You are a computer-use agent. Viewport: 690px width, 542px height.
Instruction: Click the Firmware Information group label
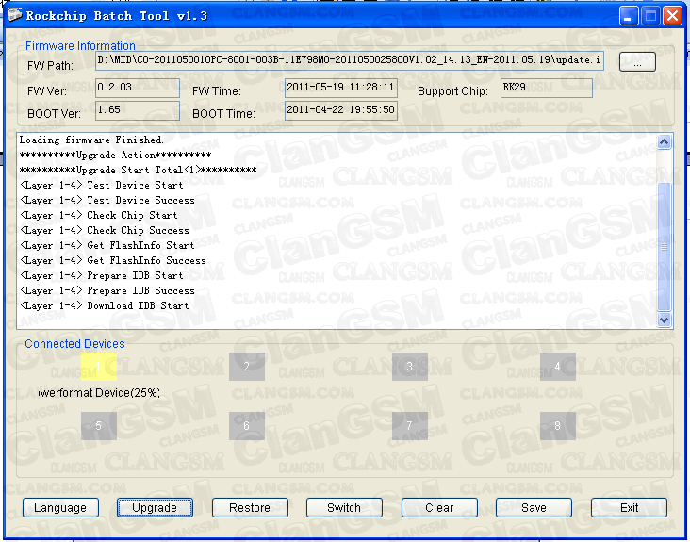pyautogui.click(x=80, y=46)
